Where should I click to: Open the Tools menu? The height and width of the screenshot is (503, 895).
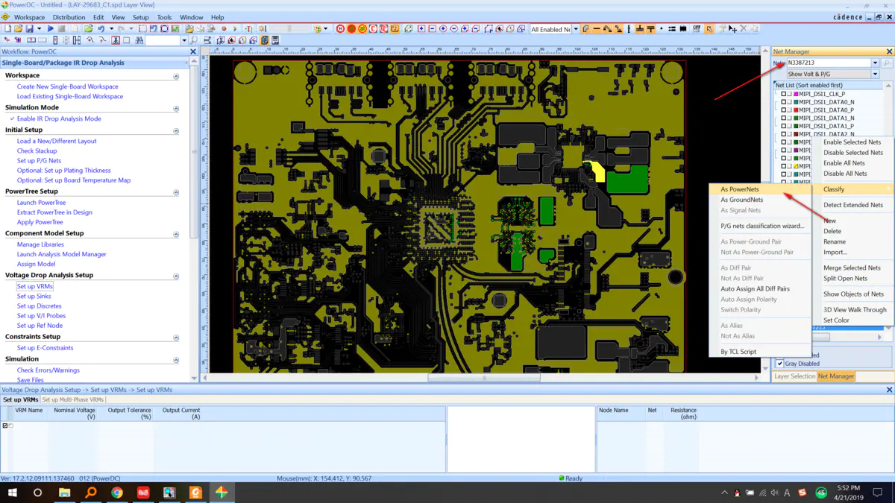point(164,17)
